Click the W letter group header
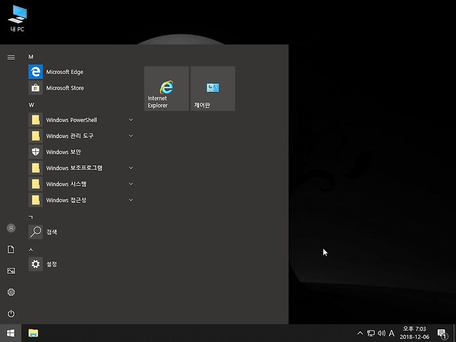The height and width of the screenshot is (342, 456). [31, 105]
